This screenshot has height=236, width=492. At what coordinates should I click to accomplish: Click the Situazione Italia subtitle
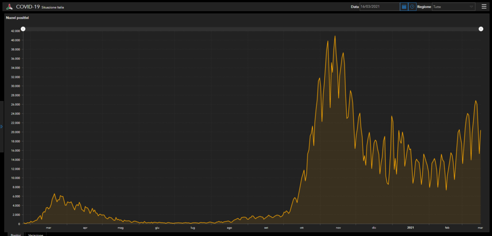[53, 7]
